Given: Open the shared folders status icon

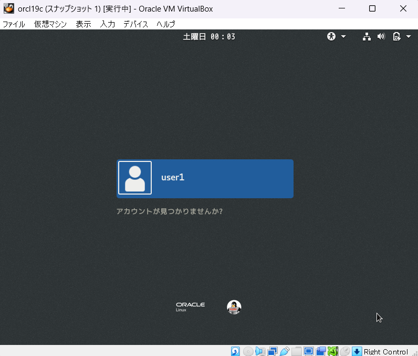Looking at the screenshot, I should coord(297,351).
